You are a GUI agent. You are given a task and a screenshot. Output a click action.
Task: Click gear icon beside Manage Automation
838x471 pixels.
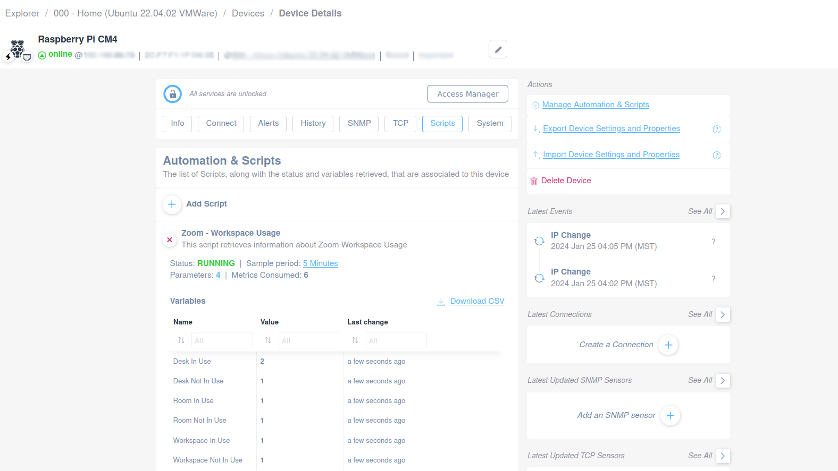point(535,106)
